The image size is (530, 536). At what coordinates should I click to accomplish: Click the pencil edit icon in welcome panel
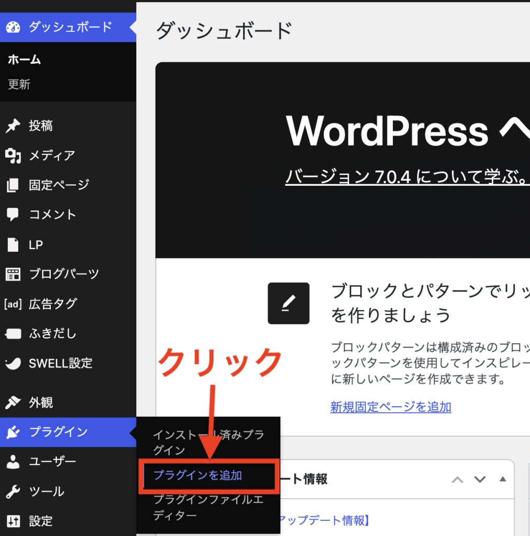(289, 303)
